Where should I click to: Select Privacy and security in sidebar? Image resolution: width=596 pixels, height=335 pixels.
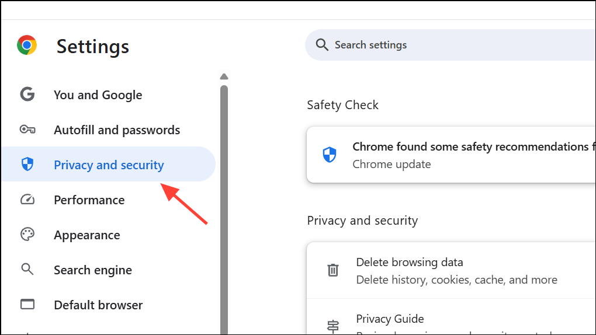(109, 165)
